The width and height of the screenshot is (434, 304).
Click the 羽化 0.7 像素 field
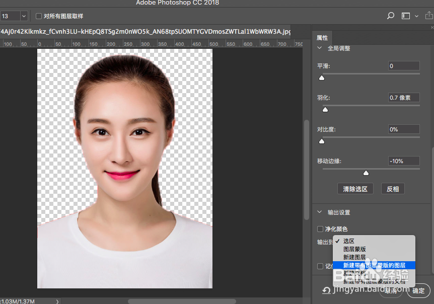tap(404, 98)
